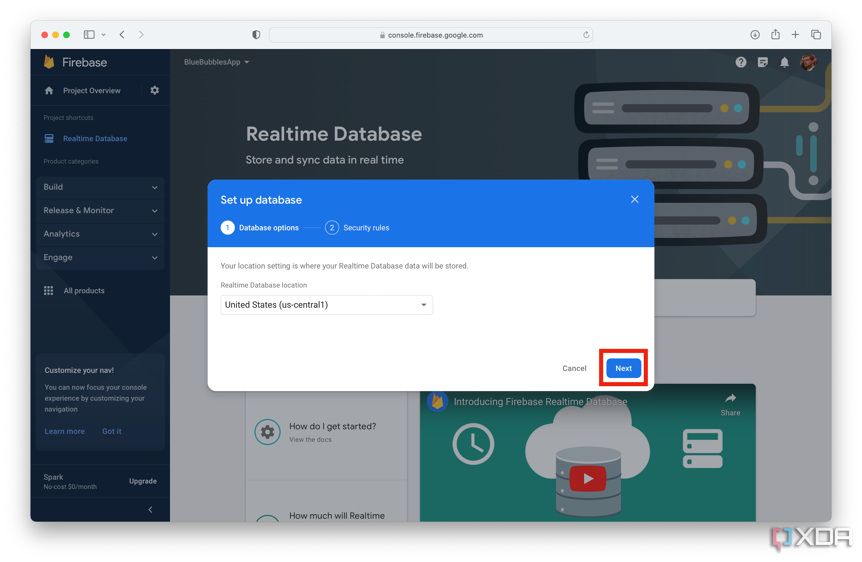
Task: Click the Learn more link
Action: pyautogui.click(x=65, y=431)
